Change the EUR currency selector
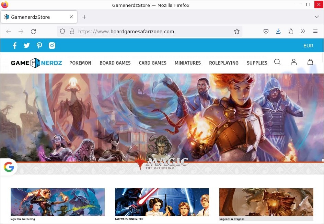 pos(308,46)
